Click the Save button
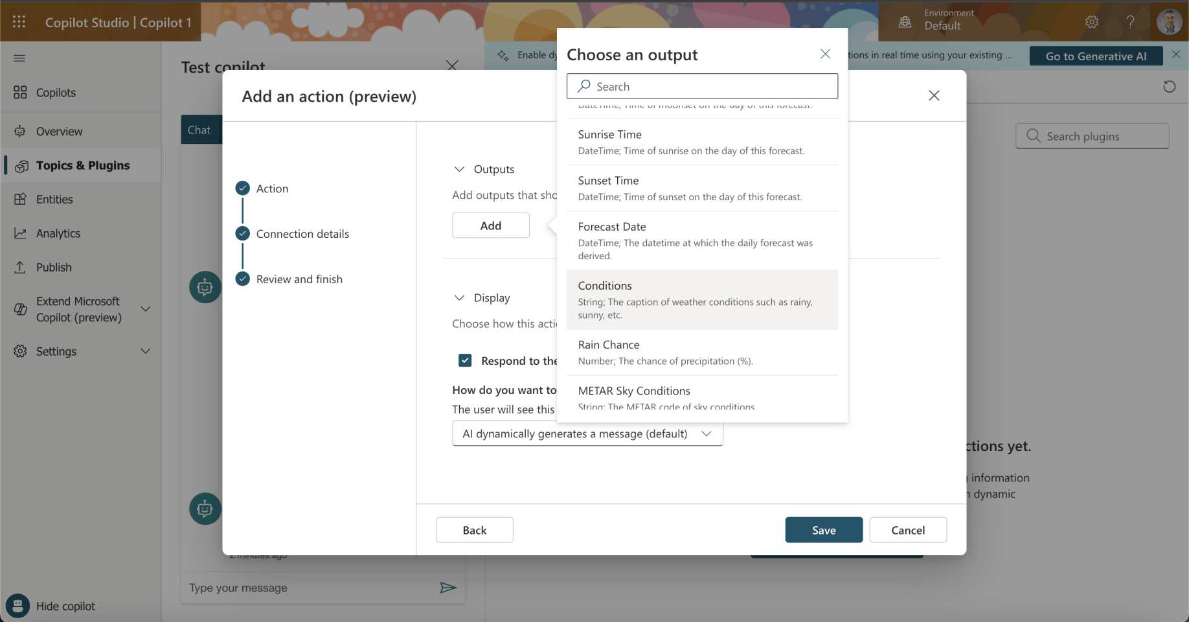1189x622 pixels. (824, 530)
